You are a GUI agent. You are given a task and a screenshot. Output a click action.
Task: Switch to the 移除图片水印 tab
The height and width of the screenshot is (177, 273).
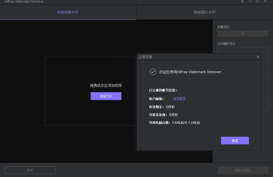pos(205,12)
